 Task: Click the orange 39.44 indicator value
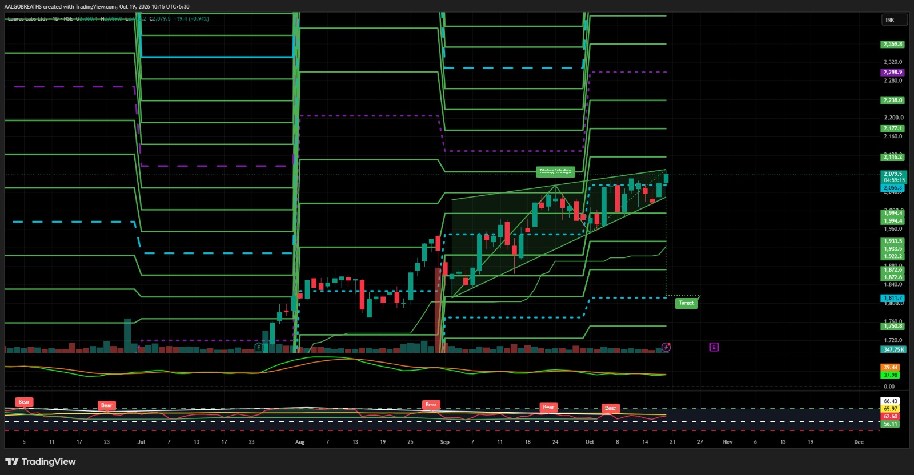[890, 368]
